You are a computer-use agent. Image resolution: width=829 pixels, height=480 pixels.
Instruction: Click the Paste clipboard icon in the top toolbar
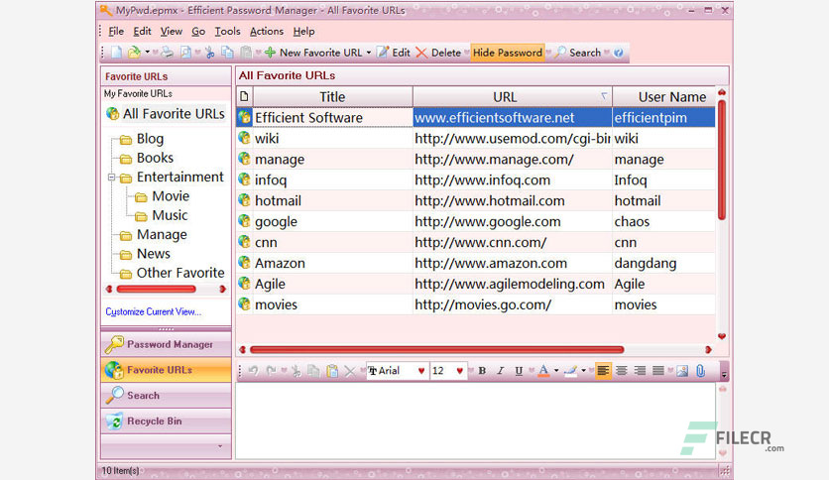(246, 53)
